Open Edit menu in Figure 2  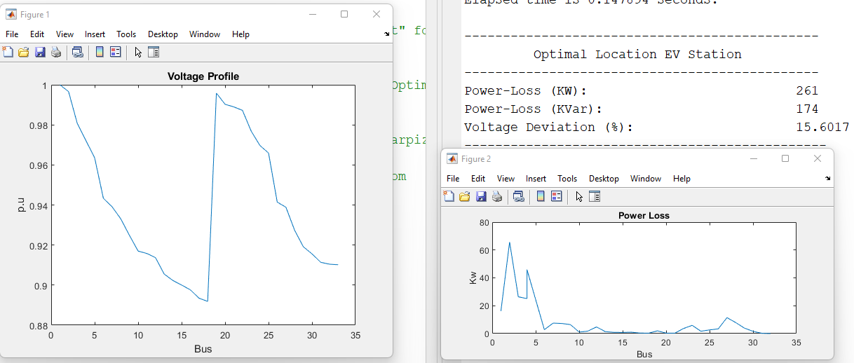(x=478, y=179)
